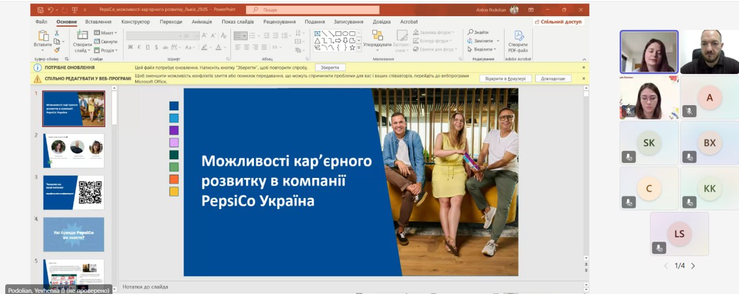Open ribbon display options icon
Image resolution: width=739 pixels, height=294 pixels.
(531, 10)
